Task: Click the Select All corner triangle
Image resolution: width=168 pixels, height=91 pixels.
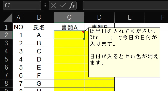Action: coord(8,18)
